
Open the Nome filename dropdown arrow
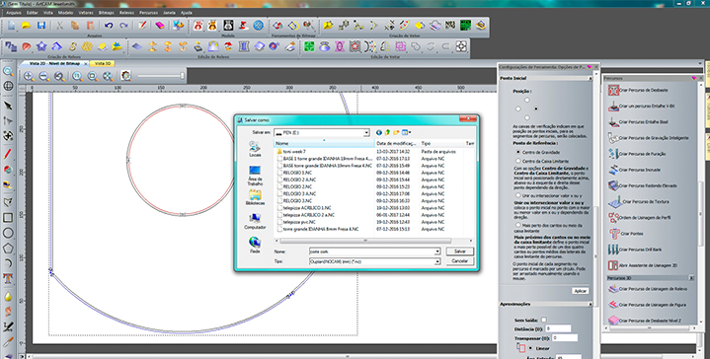tap(437, 251)
